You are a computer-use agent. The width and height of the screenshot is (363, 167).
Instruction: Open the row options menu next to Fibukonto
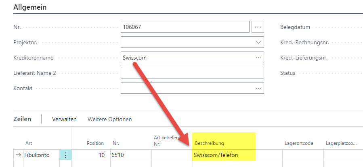pos(65,155)
